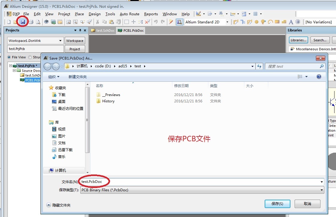Click the Place Pad icon

(x=257, y=22)
